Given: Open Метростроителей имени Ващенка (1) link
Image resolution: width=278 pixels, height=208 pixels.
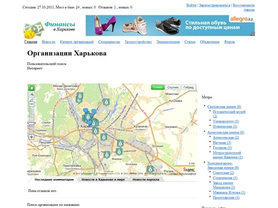Looking at the screenshot, I should [228, 155].
